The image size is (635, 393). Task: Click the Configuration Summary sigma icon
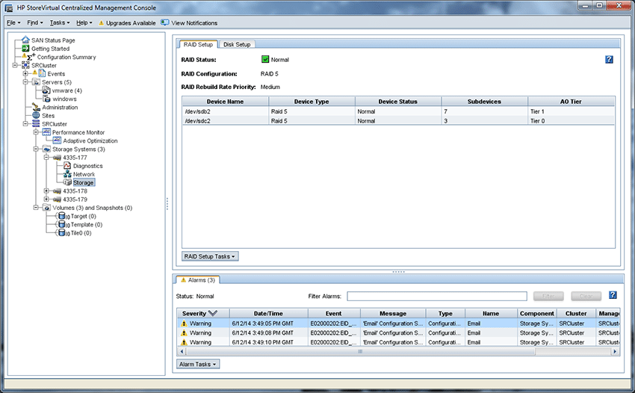click(31, 57)
